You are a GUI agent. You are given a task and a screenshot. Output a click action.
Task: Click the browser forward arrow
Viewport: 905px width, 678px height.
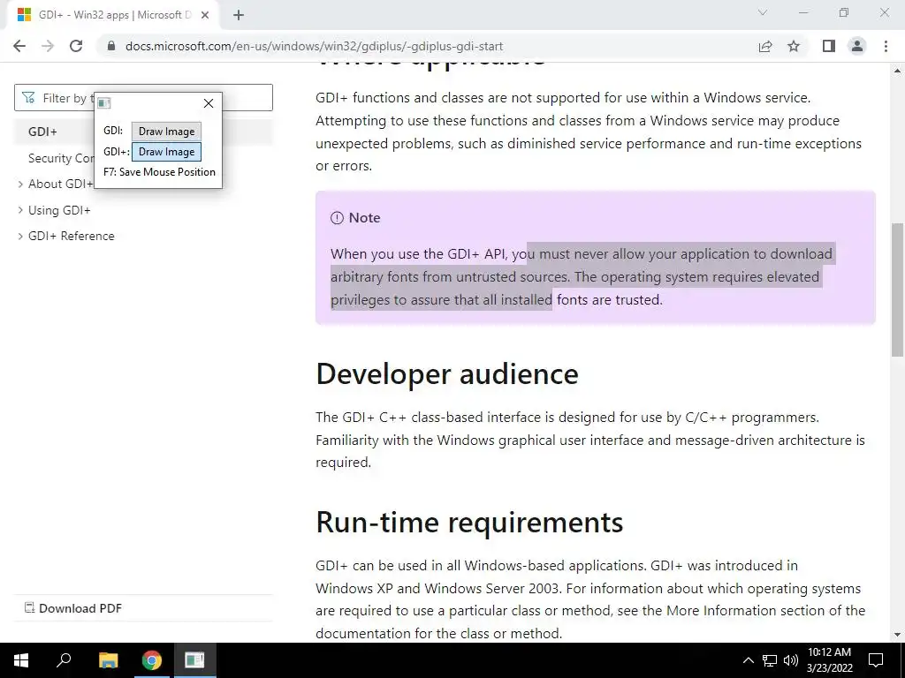48,46
